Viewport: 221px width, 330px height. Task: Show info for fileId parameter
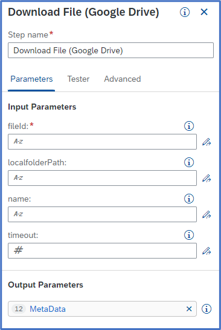(189, 126)
